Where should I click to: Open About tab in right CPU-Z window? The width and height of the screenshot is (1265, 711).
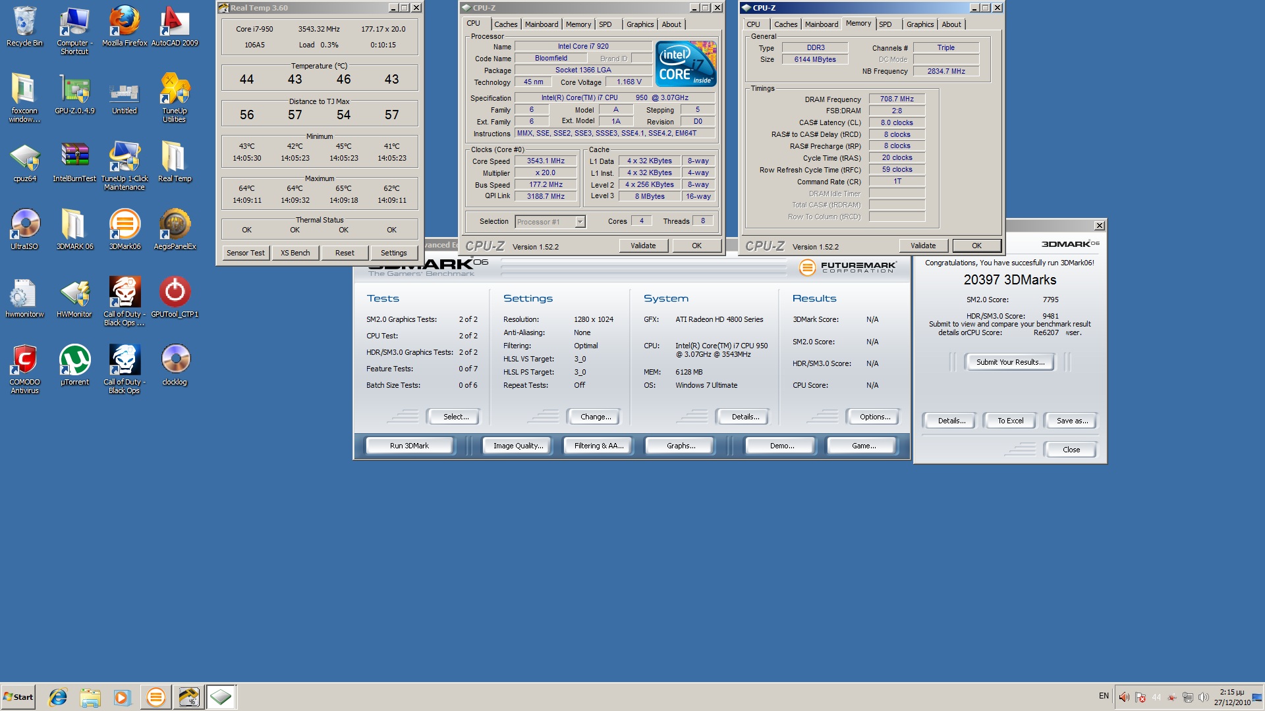point(951,24)
